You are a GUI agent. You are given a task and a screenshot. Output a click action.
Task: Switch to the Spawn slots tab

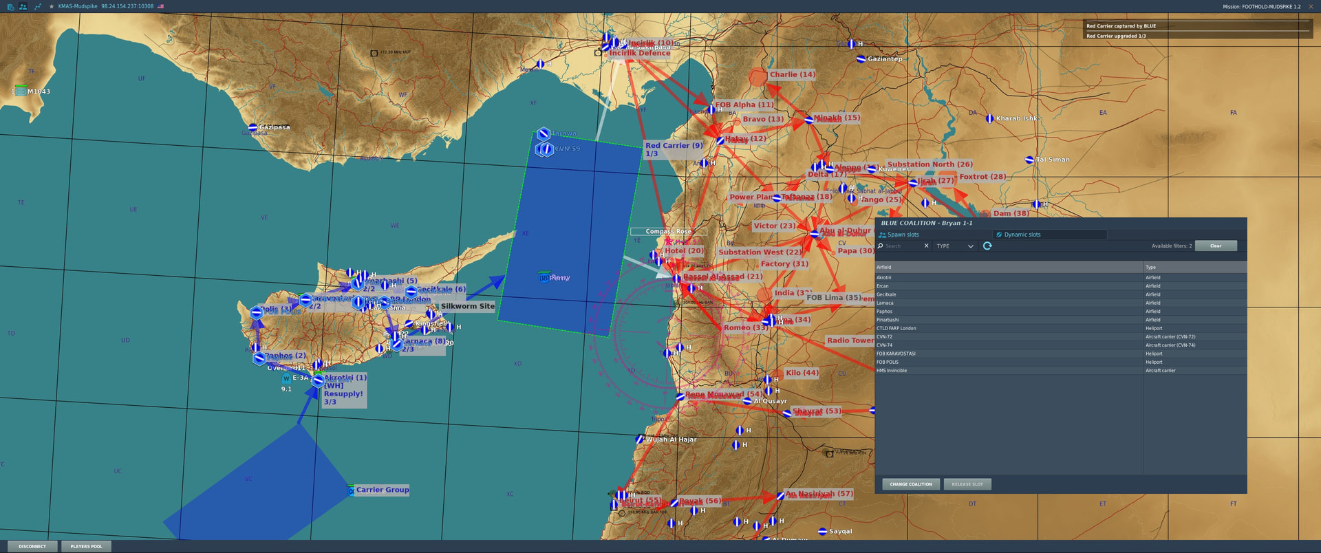[903, 235]
